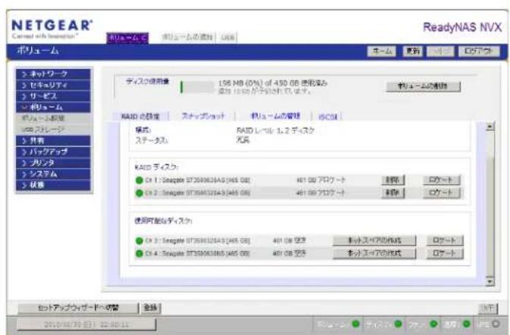510x335 pixels.
Task: Open the USB ストレージ sidebar sub-item
Action: (x=53, y=130)
